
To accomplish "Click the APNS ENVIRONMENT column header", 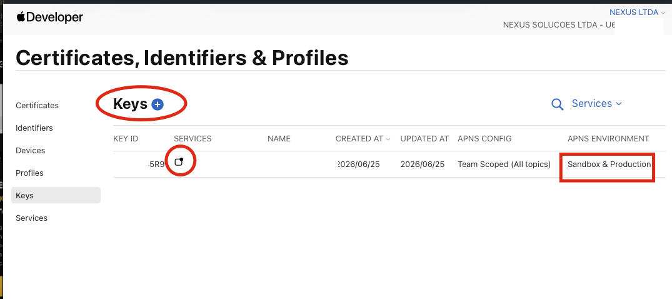I will click(x=608, y=139).
